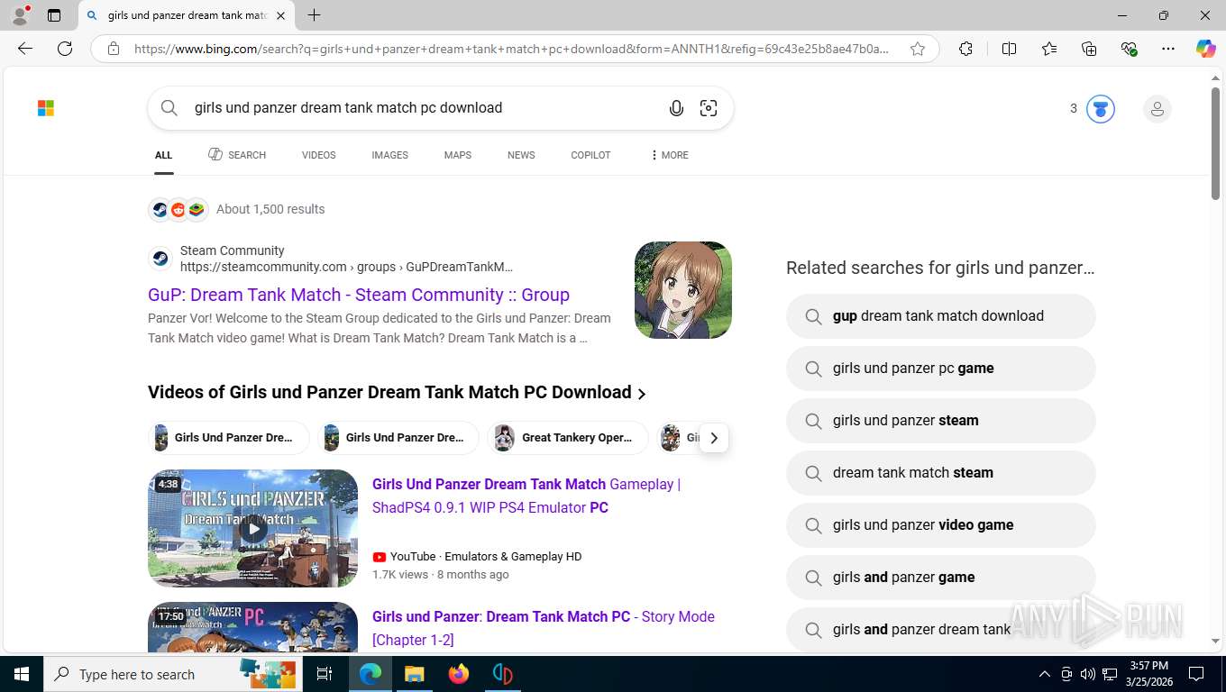The width and height of the screenshot is (1226, 692).
Task: Open the volume speaker tray icon
Action: tap(1088, 674)
